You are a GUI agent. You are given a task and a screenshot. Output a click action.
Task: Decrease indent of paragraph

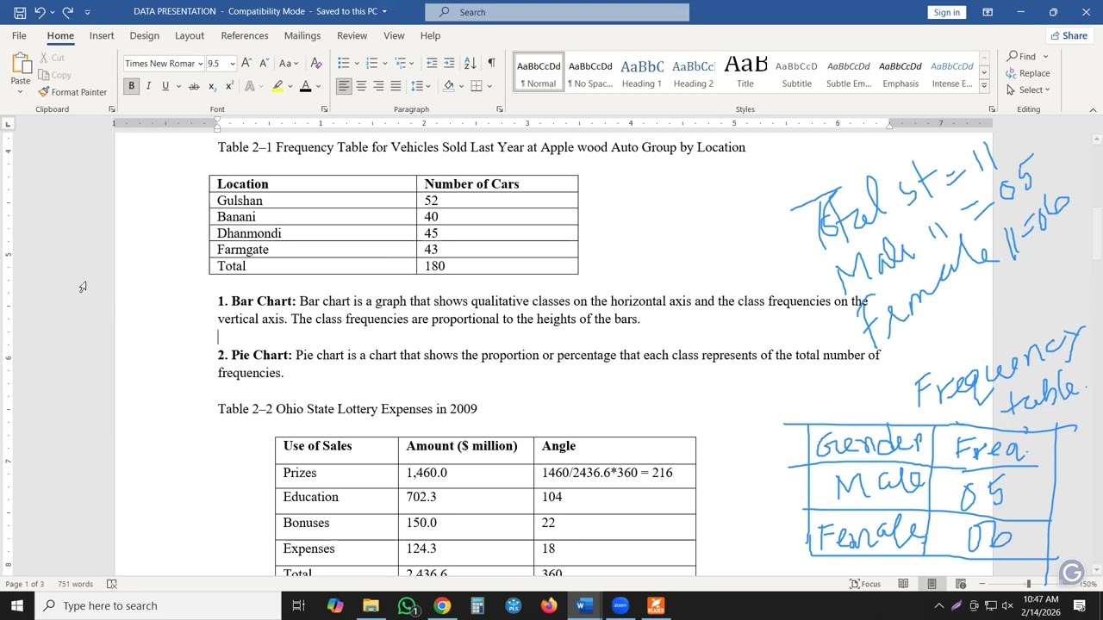432,63
